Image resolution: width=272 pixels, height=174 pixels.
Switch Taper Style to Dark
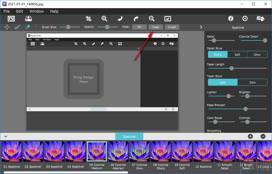(252, 82)
